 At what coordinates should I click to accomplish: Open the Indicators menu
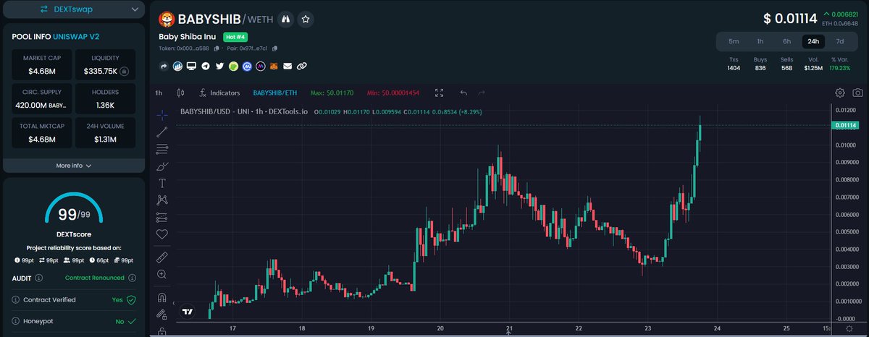[219, 93]
